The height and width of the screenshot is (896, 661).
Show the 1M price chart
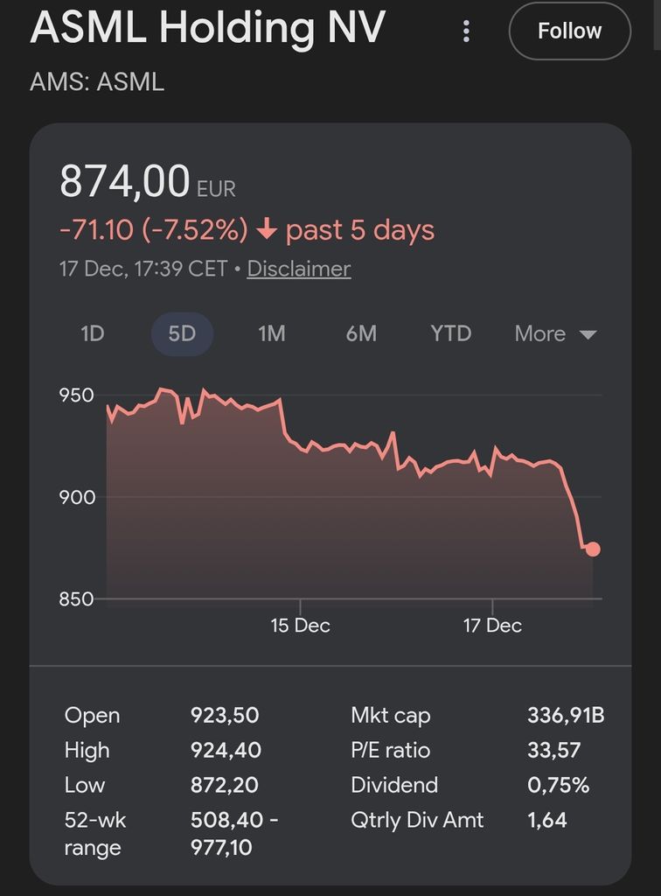click(272, 333)
